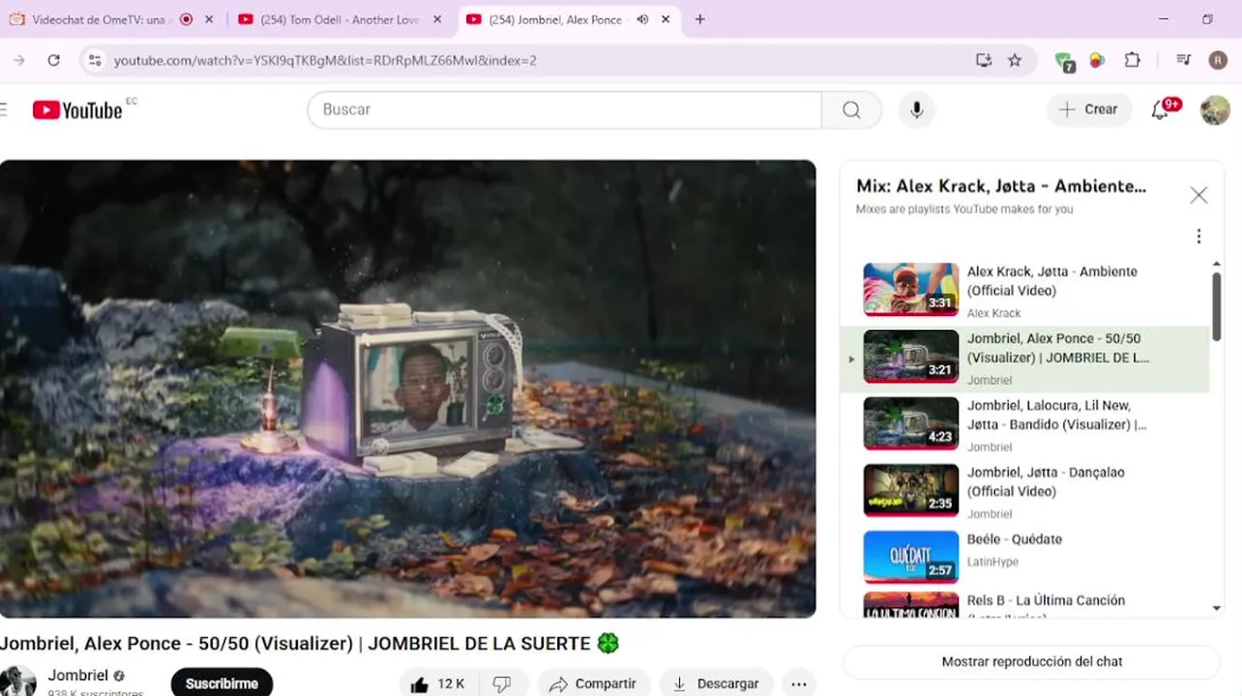Open the Jombriel channel avatar
The height and width of the screenshot is (696, 1242).
17,681
